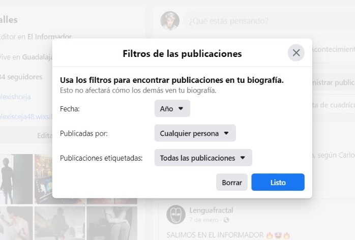Open the Año date dropdown
The image size is (355, 240).
(x=172, y=108)
